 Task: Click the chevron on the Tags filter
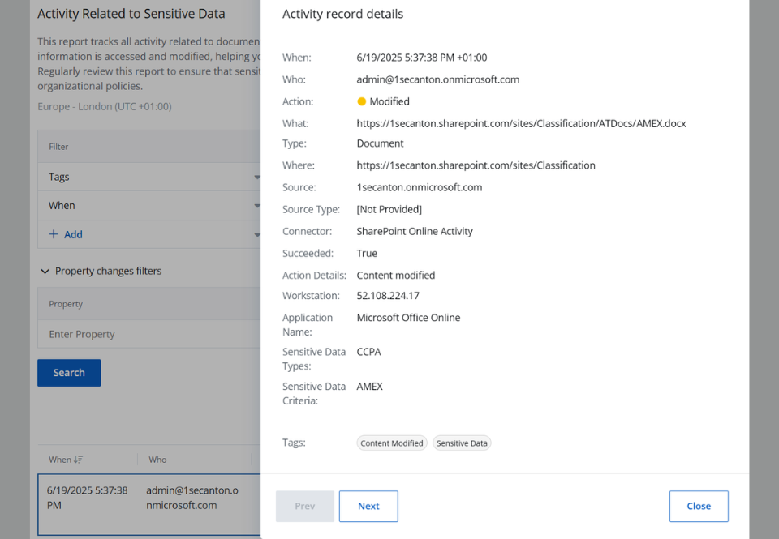(x=257, y=177)
